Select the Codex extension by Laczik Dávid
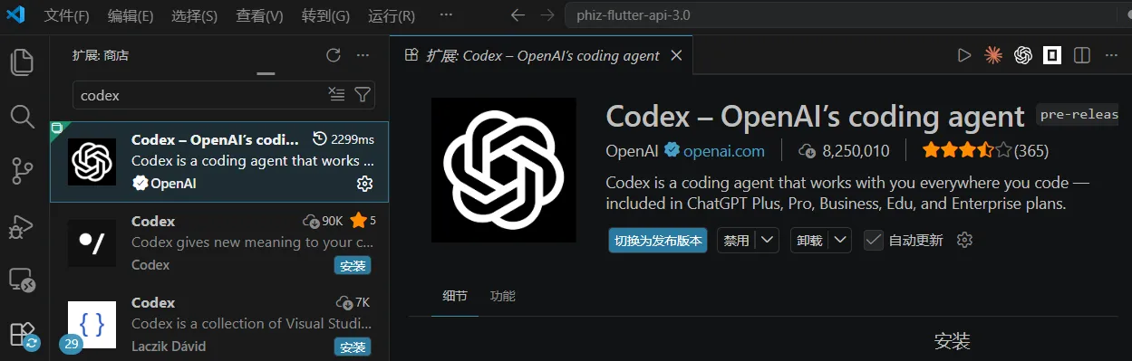 [x=219, y=324]
